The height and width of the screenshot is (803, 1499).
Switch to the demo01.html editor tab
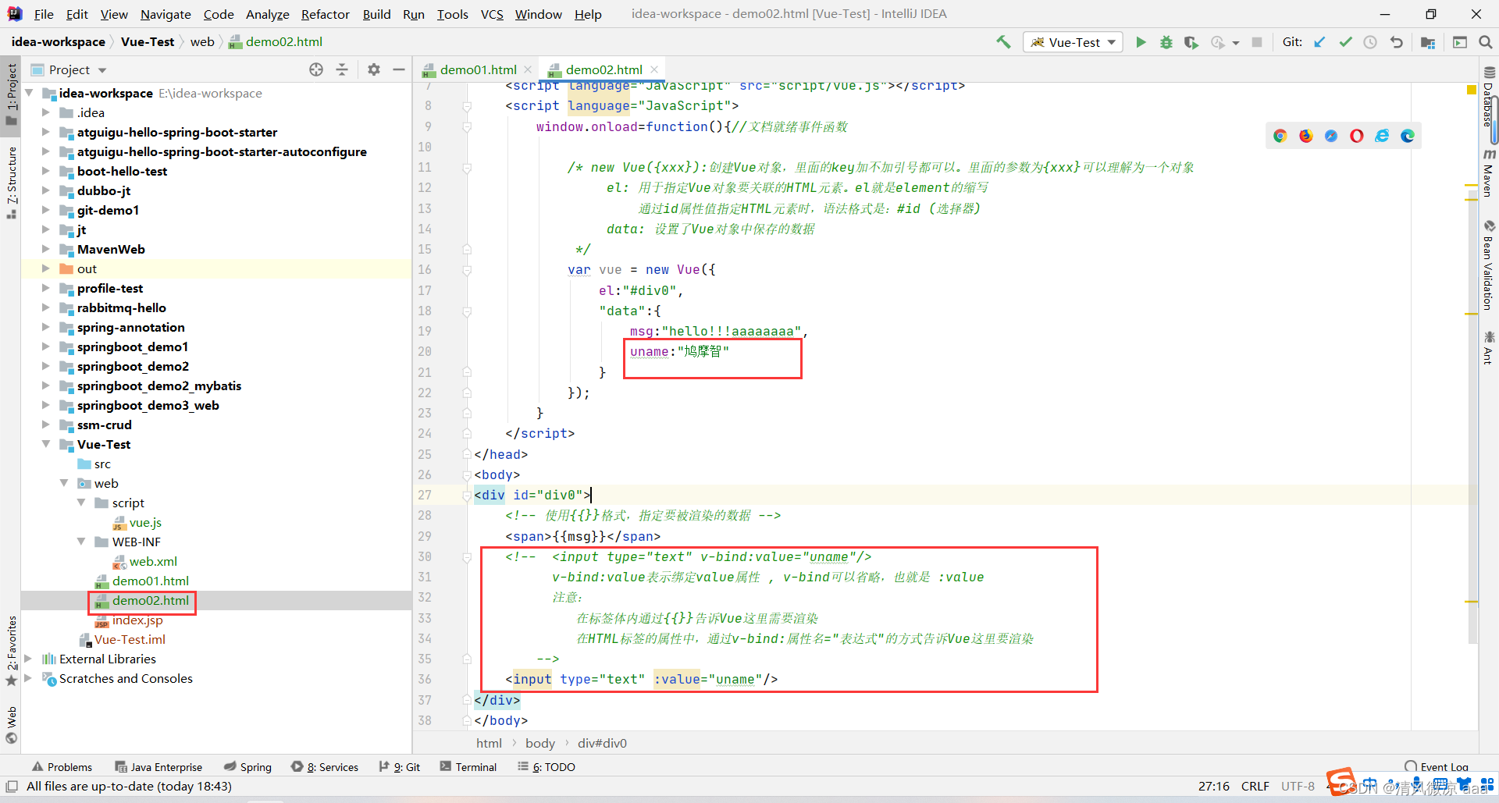(x=477, y=69)
